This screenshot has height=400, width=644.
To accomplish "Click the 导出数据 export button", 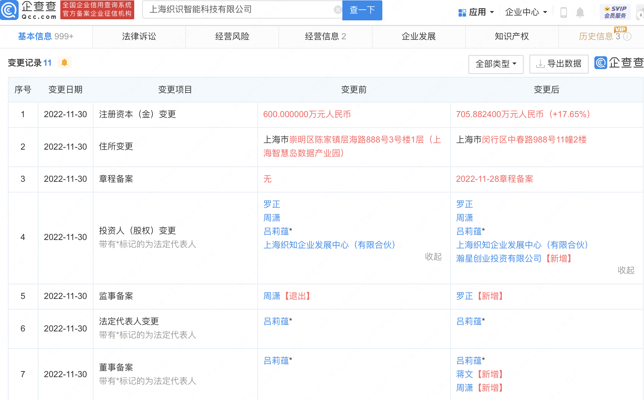I will (x=559, y=64).
